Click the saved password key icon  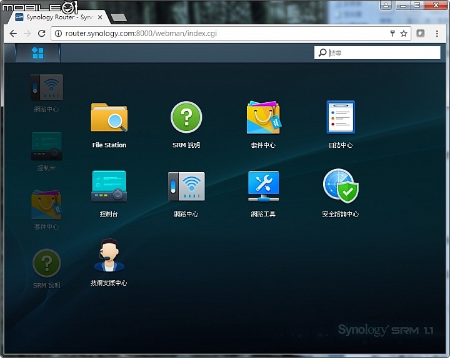click(392, 34)
